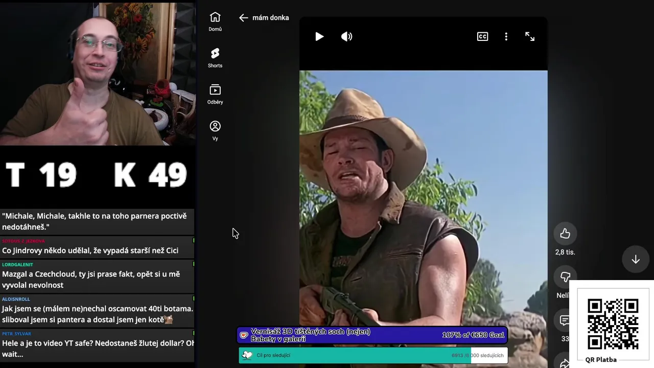654x368 pixels.
Task: Click the 'Mazgal a Czechcloud' chat message
Action: pyautogui.click(x=91, y=280)
